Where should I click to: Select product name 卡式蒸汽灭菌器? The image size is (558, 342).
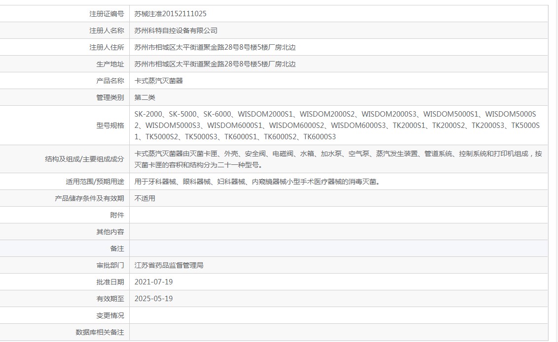(158, 81)
